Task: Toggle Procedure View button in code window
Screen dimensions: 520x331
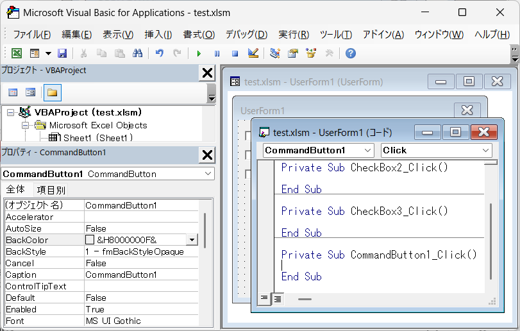Action: [264, 298]
